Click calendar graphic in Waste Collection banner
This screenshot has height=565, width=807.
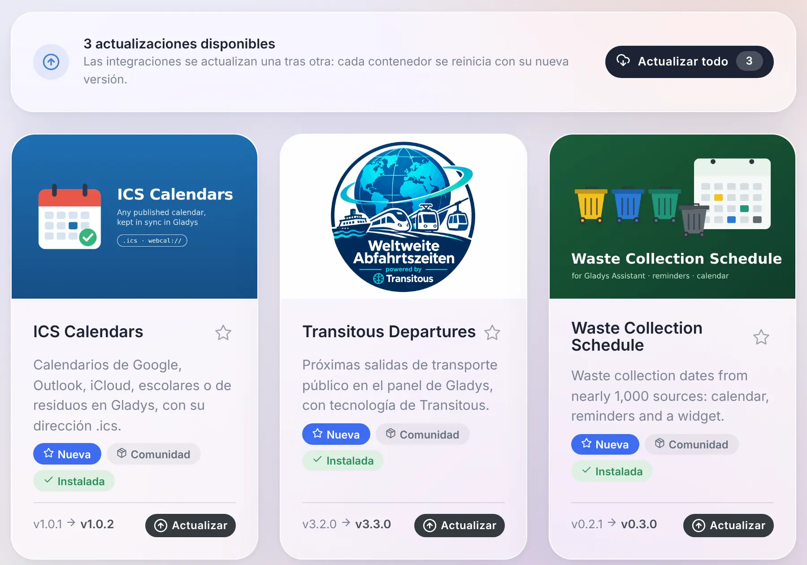[x=732, y=193]
